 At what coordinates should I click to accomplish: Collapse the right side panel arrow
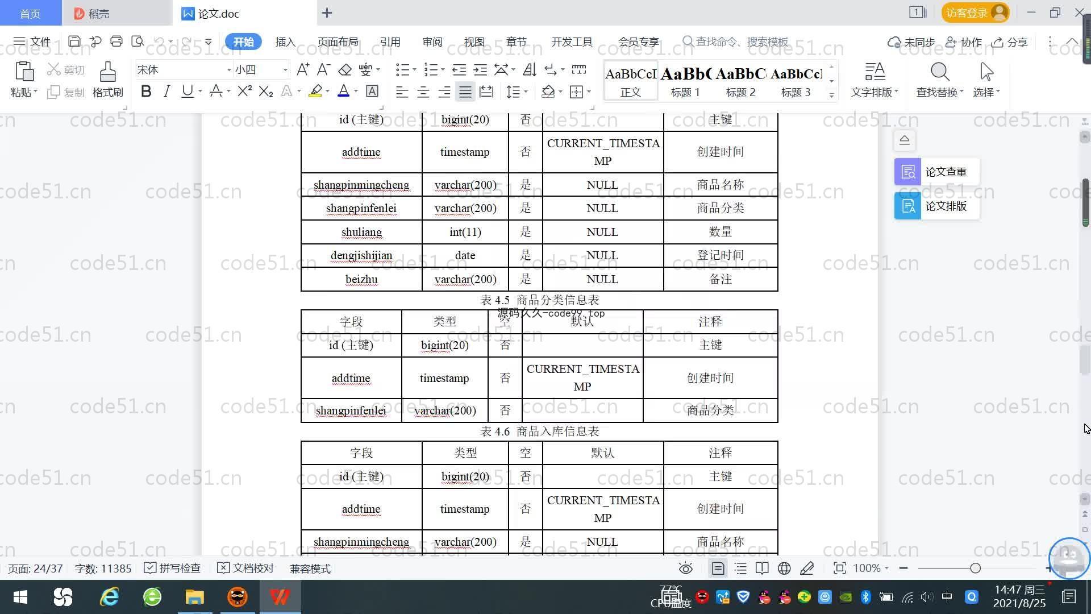(x=905, y=140)
